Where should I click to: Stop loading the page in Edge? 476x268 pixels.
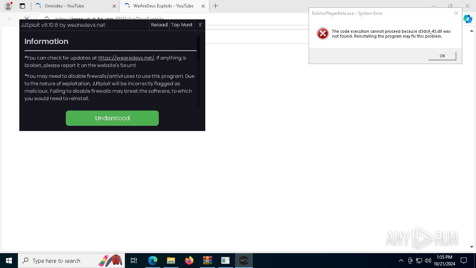(x=27, y=18)
